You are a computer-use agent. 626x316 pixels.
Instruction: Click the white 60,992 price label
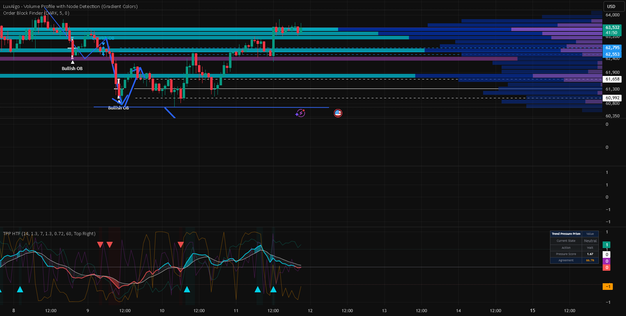tap(612, 98)
